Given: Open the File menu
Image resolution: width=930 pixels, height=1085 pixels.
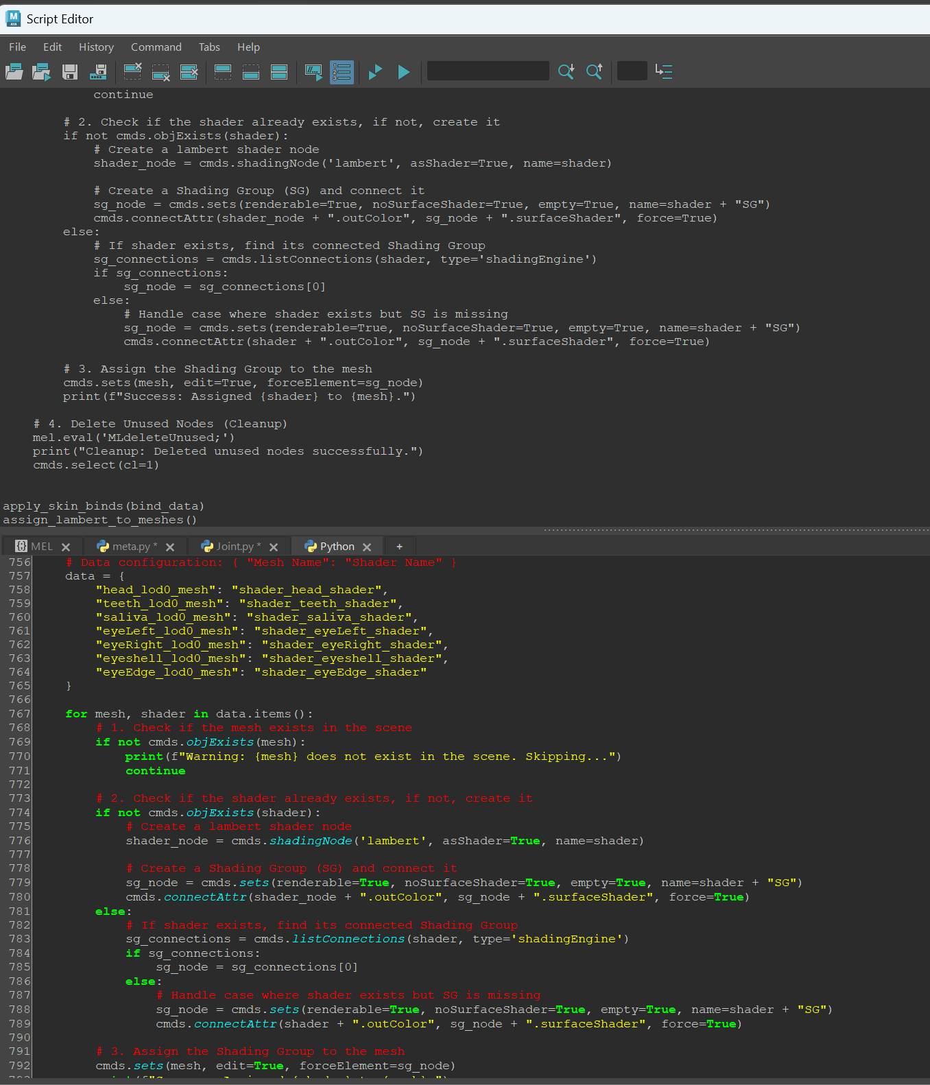Looking at the screenshot, I should 18,47.
